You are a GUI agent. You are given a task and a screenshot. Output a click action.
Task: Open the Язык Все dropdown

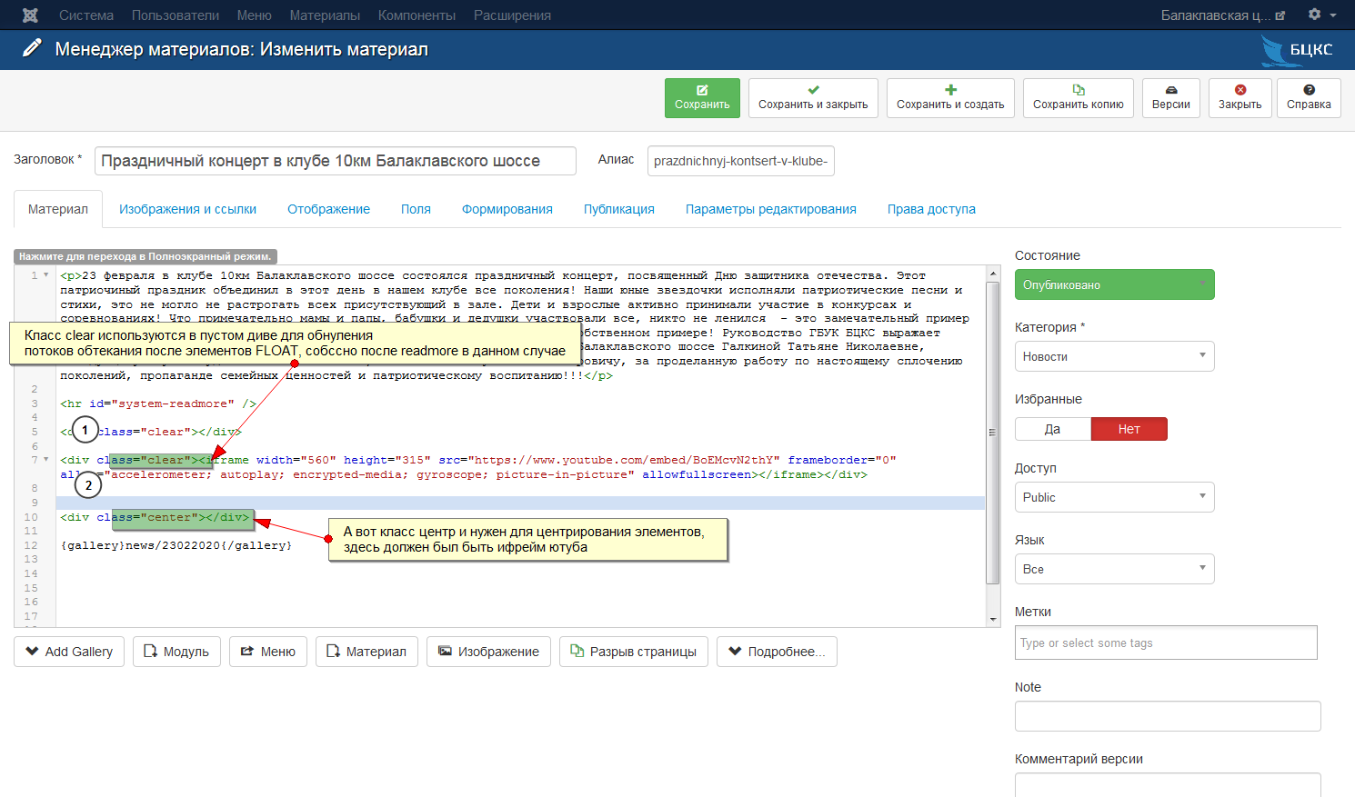(x=1115, y=569)
